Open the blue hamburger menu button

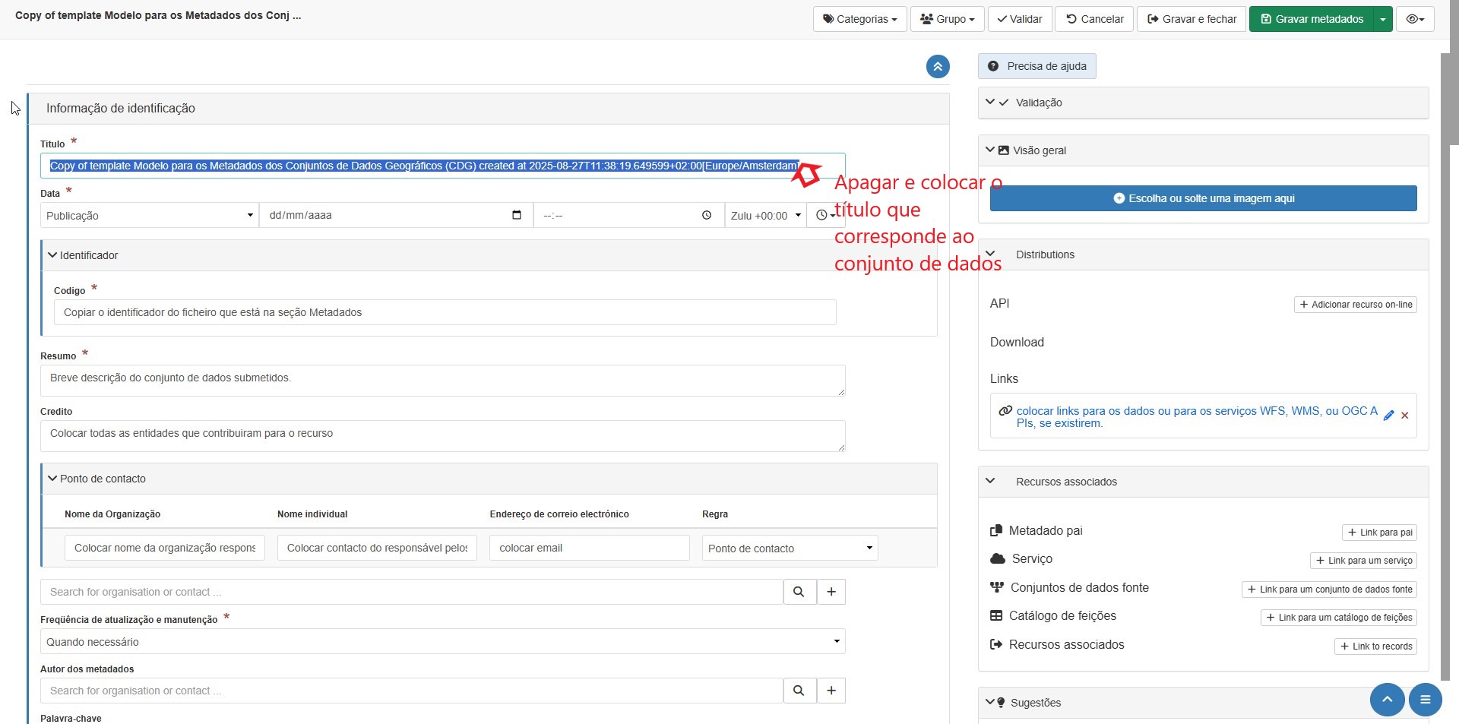[x=1425, y=699]
